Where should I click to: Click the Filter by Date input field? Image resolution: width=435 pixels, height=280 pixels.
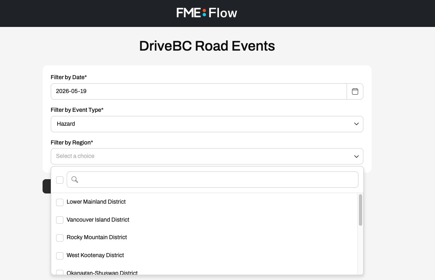[198, 91]
